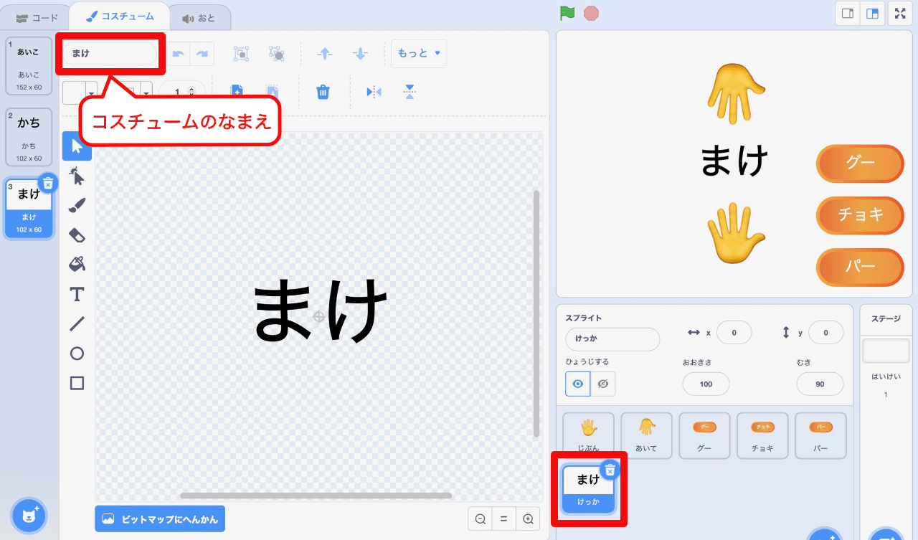Select the グー sprite thumbnail

click(x=704, y=435)
